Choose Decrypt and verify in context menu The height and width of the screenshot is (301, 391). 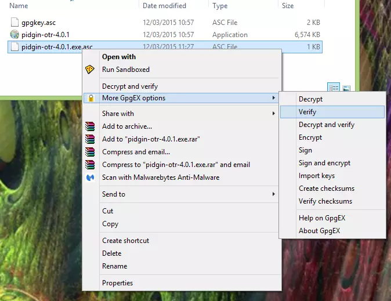pyautogui.click(x=129, y=86)
